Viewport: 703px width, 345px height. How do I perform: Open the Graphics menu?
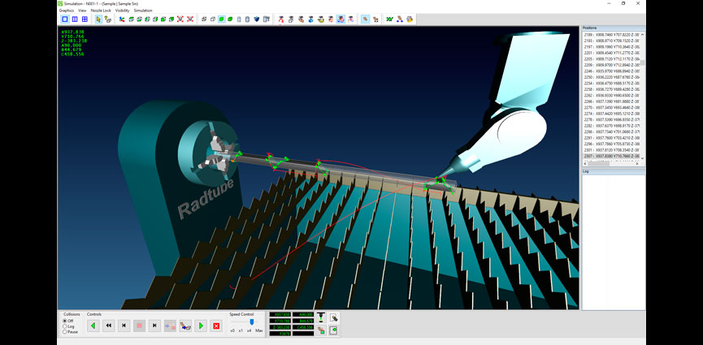[66, 11]
